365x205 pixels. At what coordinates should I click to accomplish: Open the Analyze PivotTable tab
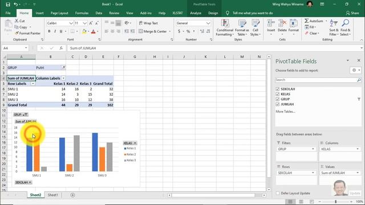196,13
